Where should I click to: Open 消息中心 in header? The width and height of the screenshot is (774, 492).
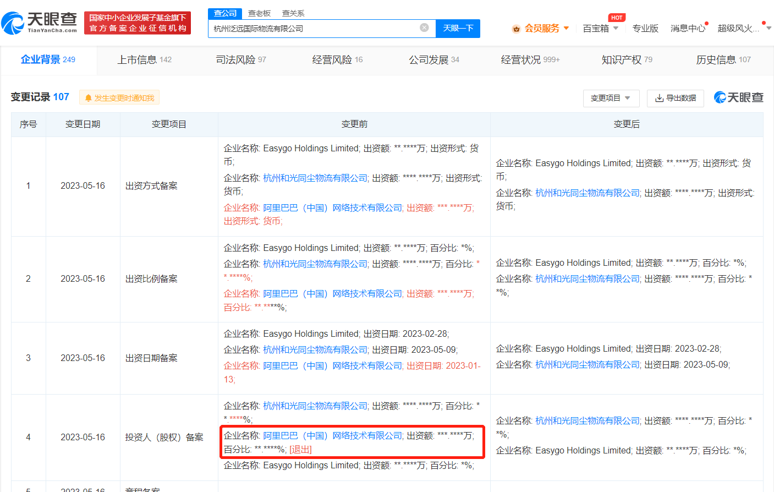(x=688, y=28)
